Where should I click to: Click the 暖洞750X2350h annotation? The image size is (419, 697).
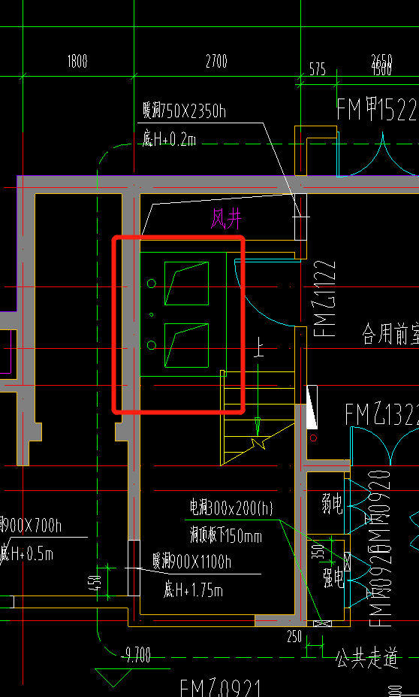pyautogui.click(x=184, y=111)
